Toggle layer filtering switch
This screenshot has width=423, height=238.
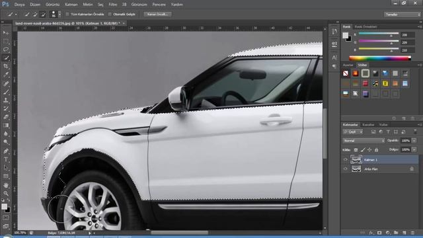pyautogui.click(x=415, y=132)
